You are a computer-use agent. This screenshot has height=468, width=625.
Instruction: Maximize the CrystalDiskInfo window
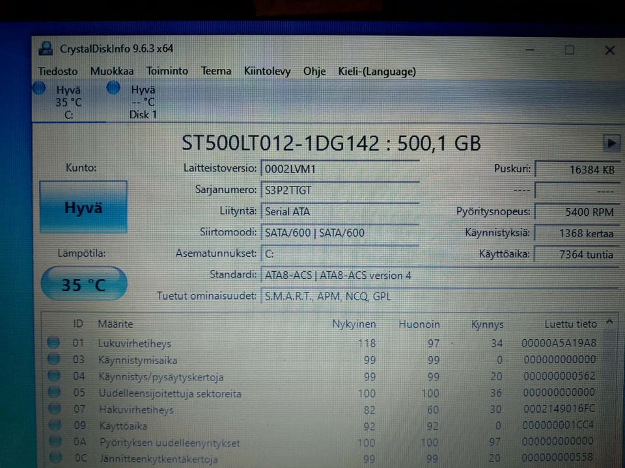(x=570, y=50)
